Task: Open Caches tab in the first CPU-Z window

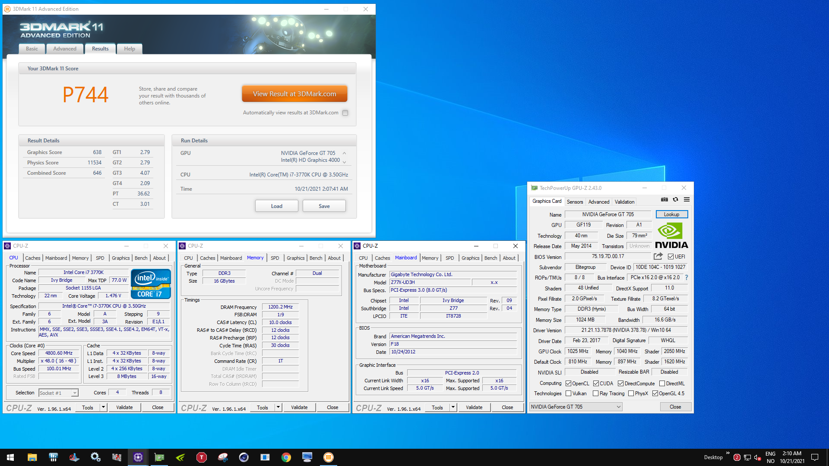Action: (33, 258)
